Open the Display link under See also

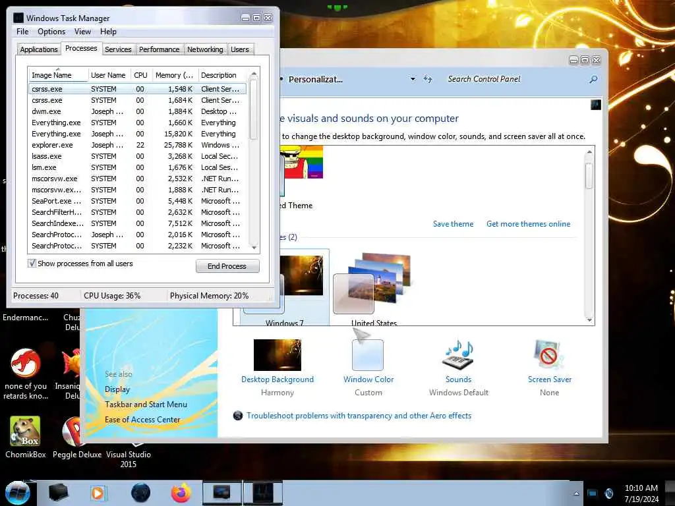(117, 389)
